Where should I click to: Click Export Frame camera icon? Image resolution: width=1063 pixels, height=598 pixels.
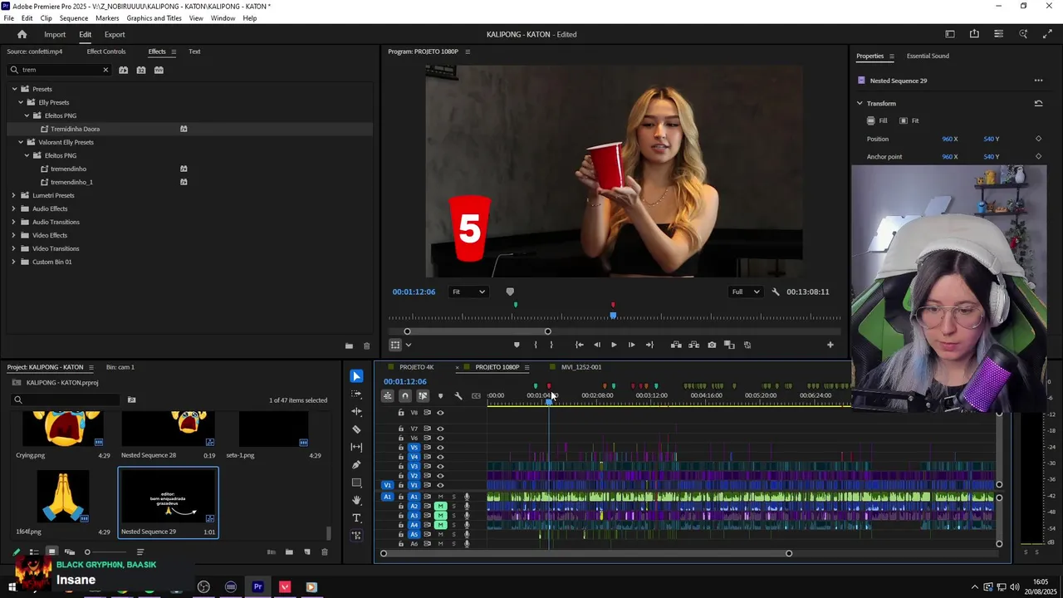(712, 345)
